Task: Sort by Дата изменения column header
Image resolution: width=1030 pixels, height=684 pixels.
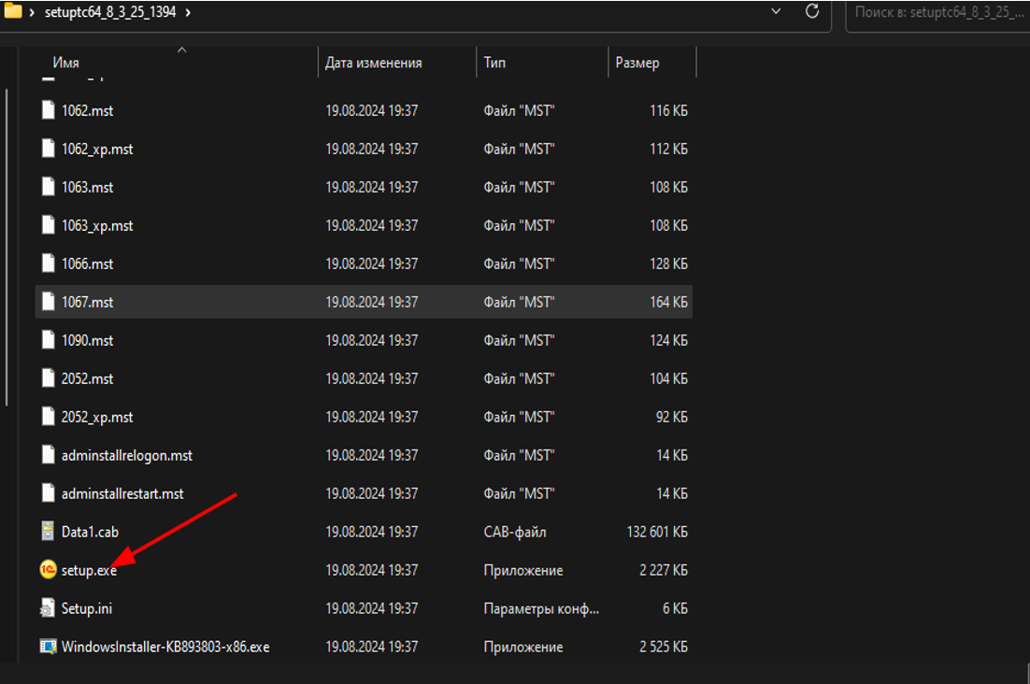Action: [374, 63]
